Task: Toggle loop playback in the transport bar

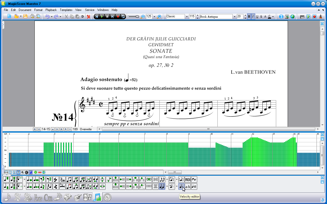Action: click(x=123, y=17)
